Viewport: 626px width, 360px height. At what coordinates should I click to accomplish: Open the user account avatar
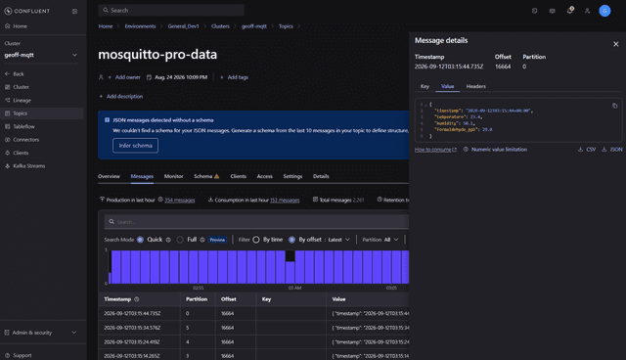[604, 11]
